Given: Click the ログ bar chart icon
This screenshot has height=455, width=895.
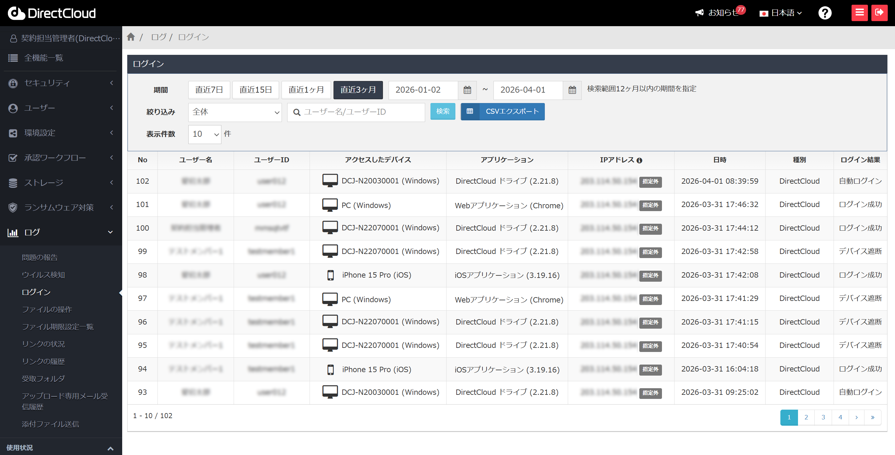Looking at the screenshot, I should 13,232.
